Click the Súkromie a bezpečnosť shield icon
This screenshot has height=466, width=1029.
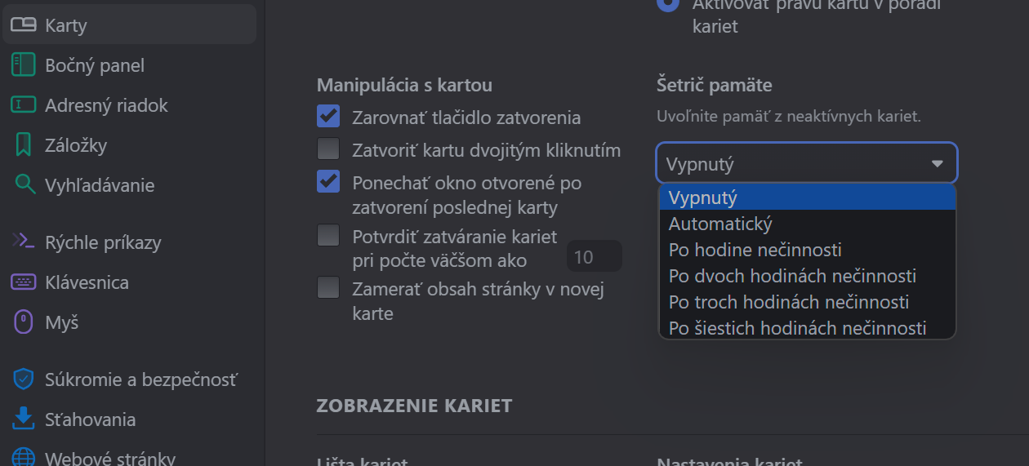coord(24,379)
